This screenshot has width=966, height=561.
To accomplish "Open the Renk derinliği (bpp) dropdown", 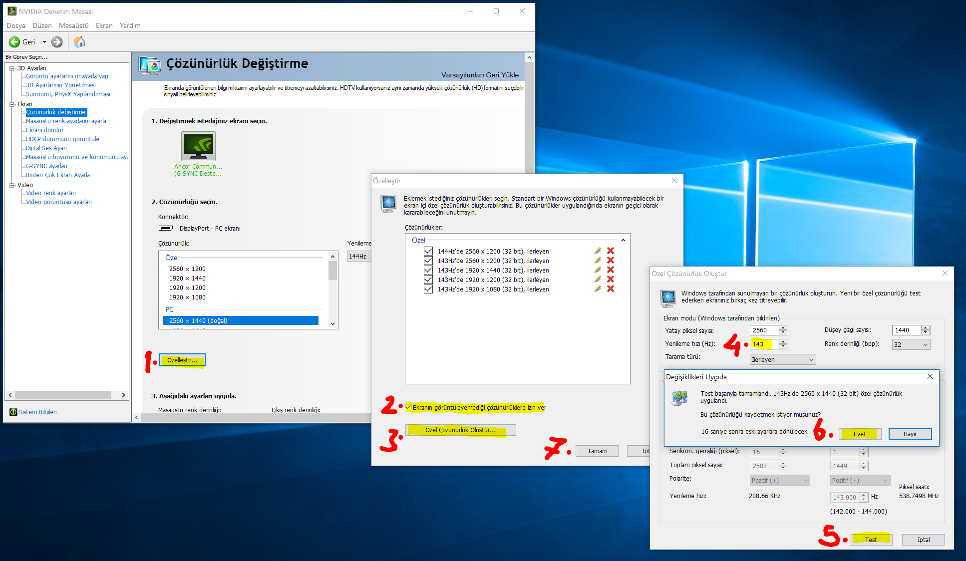I will pos(911,344).
